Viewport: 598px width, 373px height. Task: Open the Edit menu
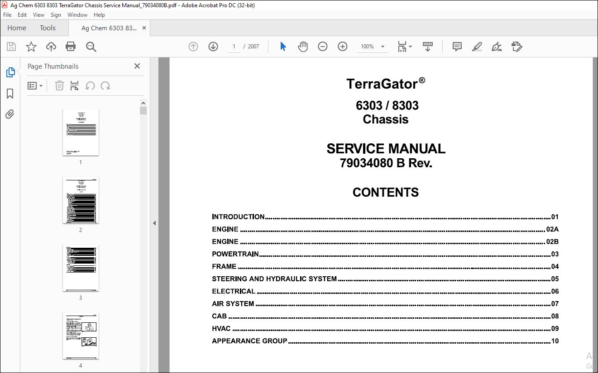tap(22, 15)
